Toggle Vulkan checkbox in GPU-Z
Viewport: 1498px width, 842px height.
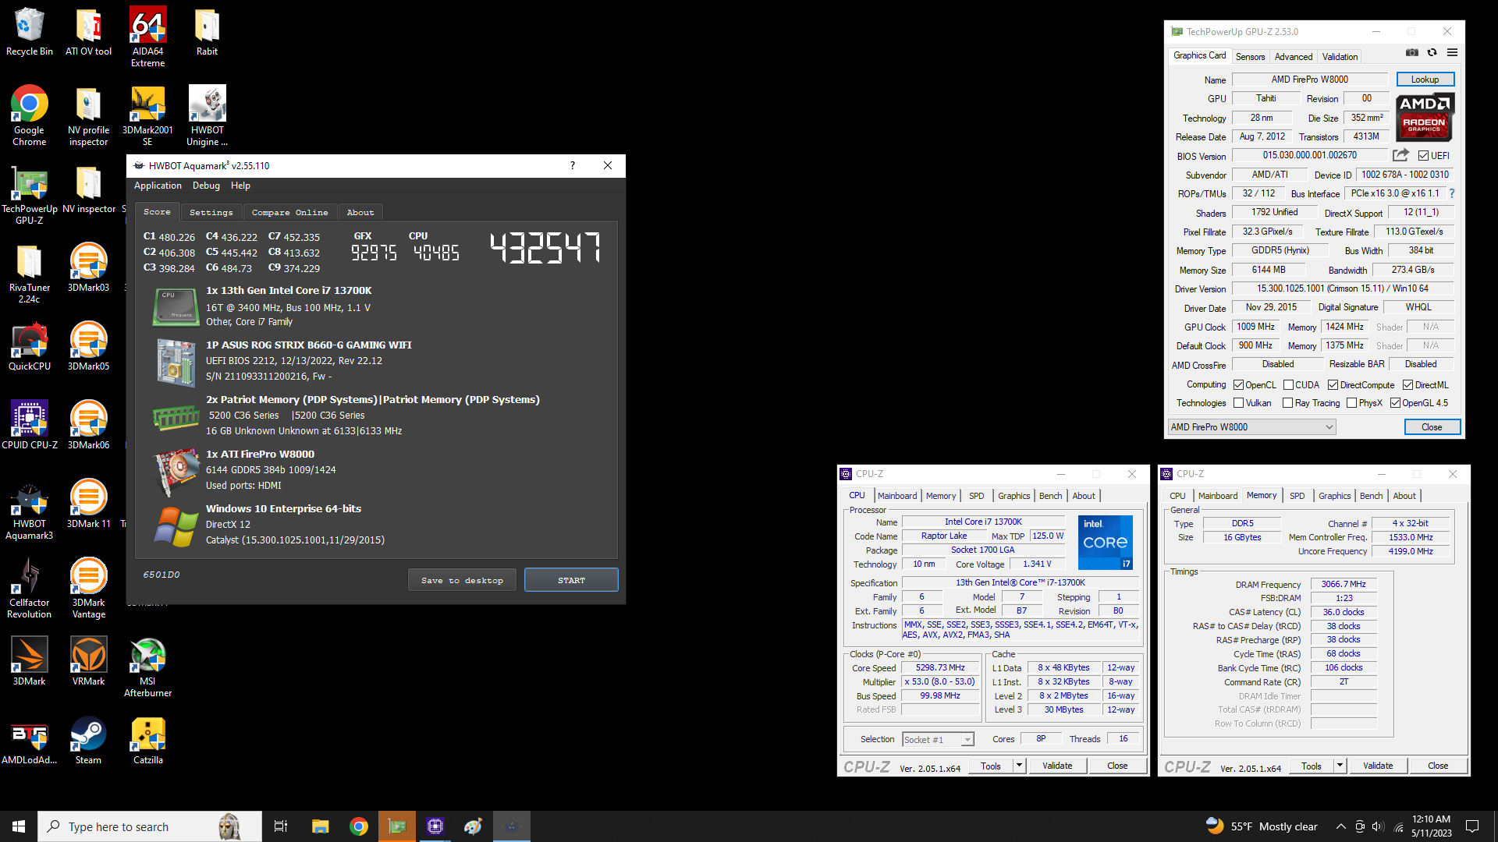(1238, 403)
